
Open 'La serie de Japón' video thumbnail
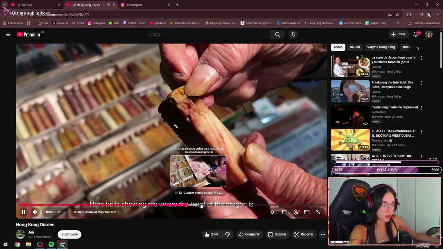(x=350, y=66)
